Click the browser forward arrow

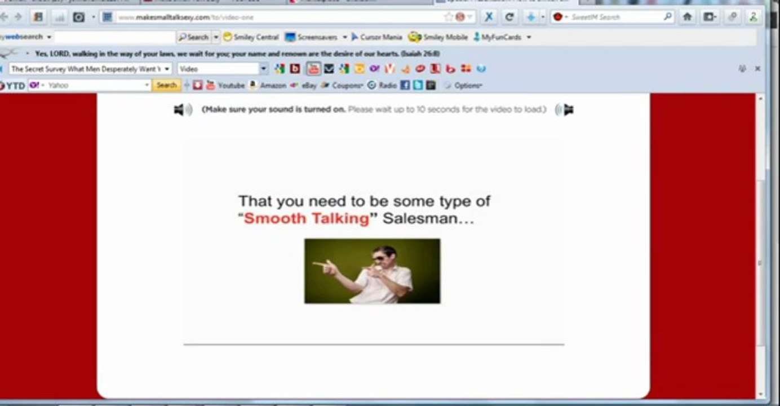tap(17, 17)
